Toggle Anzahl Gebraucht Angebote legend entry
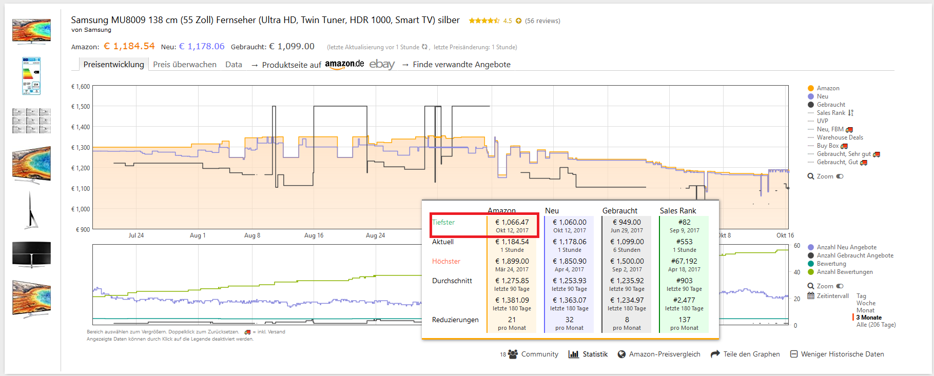The image size is (934, 376). (x=850, y=255)
